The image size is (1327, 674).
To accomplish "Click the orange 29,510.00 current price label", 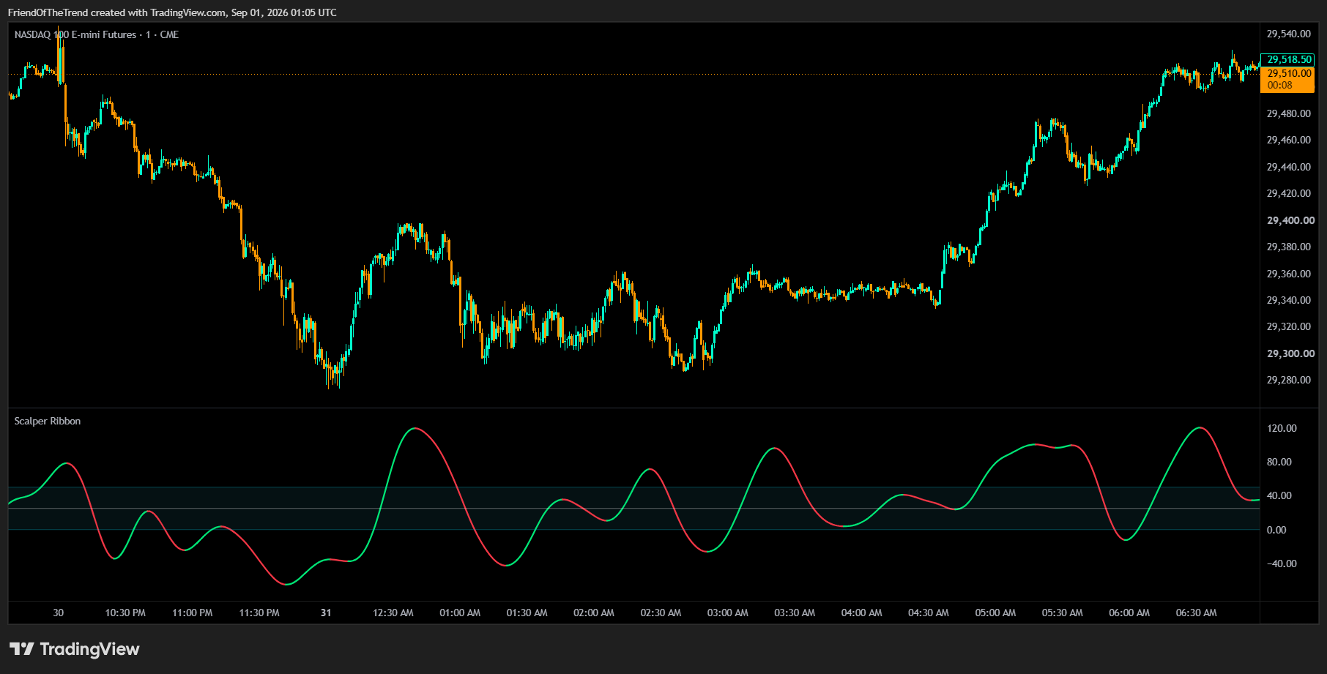I will coord(1289,73).
